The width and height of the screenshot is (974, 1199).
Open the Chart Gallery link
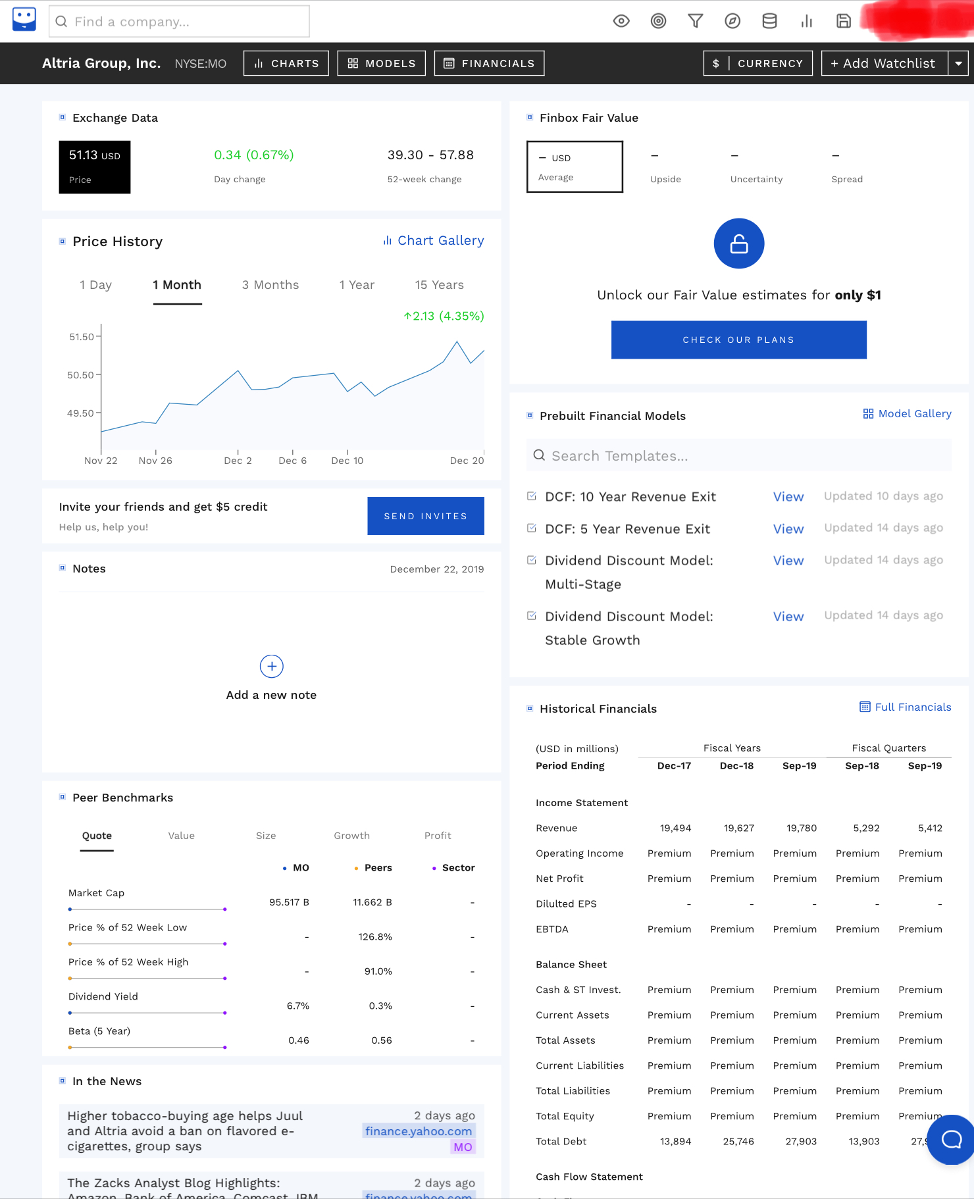point(434,241)
